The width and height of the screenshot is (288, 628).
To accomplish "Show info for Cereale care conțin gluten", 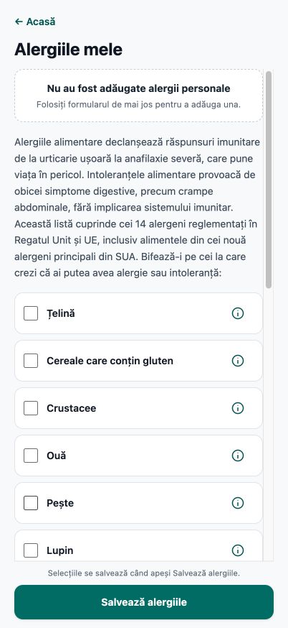I will [238, 361].
